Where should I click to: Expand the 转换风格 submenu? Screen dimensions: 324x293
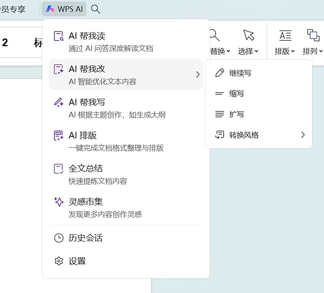coord(303,135)
